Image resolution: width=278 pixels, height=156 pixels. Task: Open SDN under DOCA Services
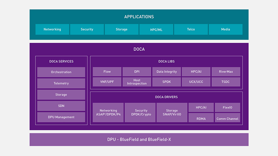coord(61,106)
